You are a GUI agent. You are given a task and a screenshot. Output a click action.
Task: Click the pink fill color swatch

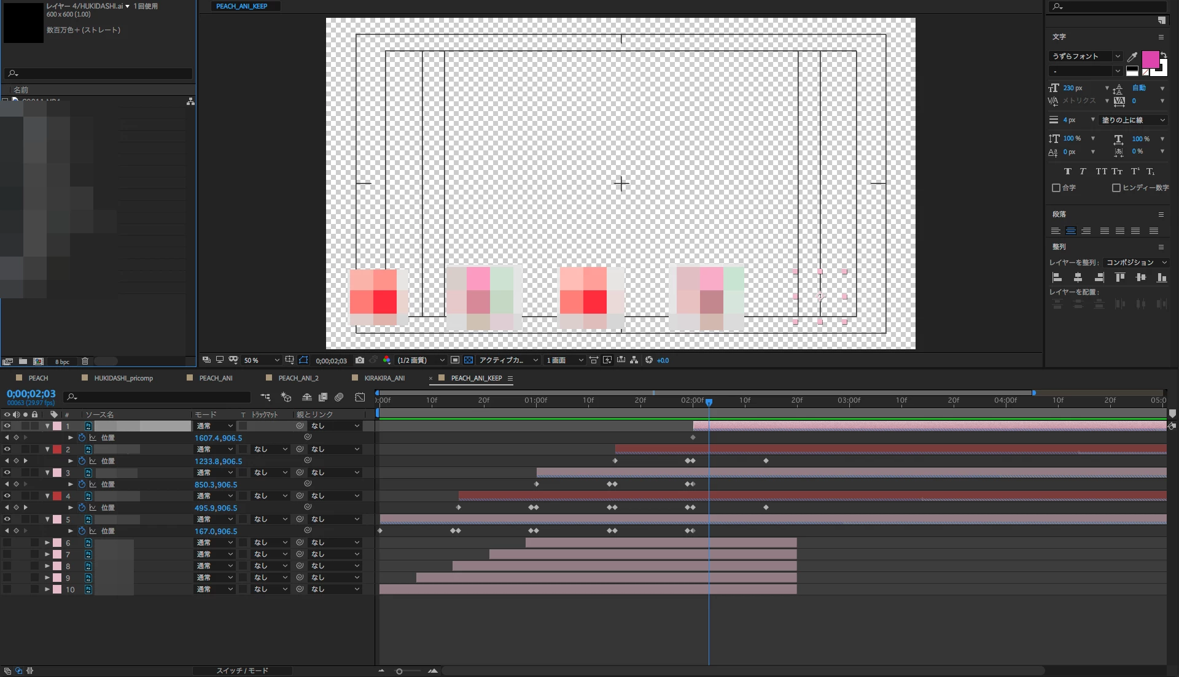pos(1150,60)
